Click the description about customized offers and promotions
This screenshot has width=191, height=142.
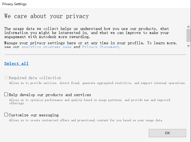click(86, 120)
